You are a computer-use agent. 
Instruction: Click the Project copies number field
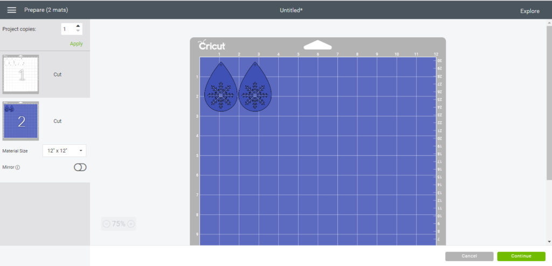[67, 29]
